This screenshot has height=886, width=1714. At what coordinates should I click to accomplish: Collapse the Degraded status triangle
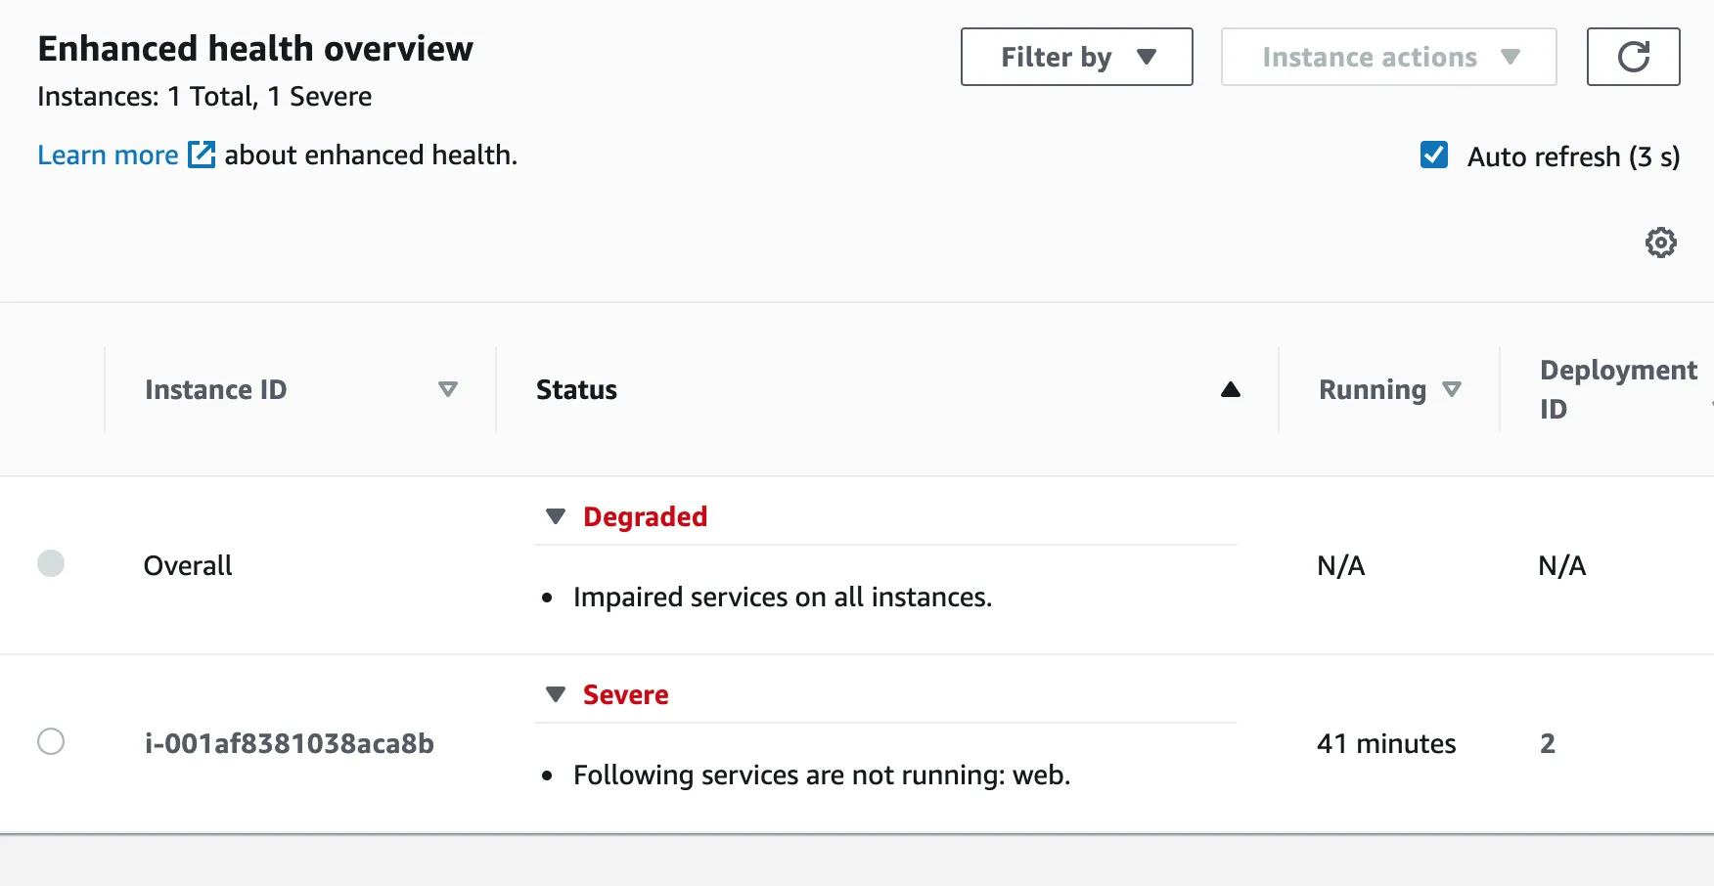point(556,516)
